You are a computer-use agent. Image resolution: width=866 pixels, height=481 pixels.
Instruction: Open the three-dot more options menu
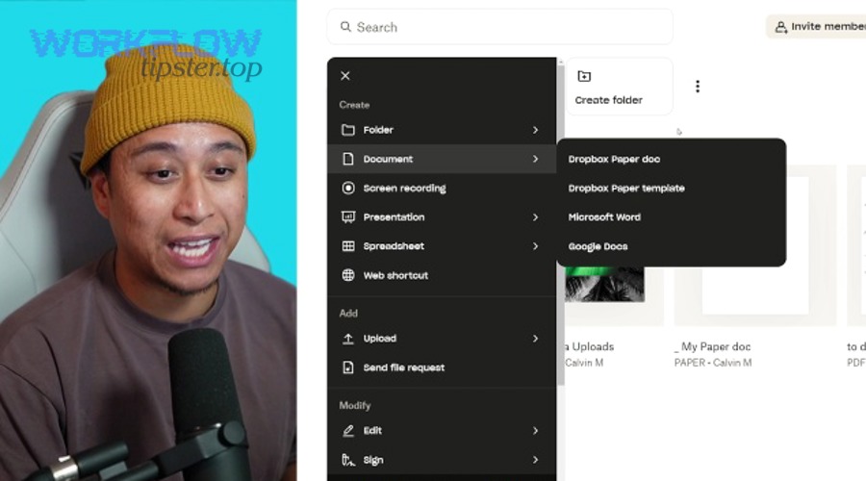tap(698, 87)
